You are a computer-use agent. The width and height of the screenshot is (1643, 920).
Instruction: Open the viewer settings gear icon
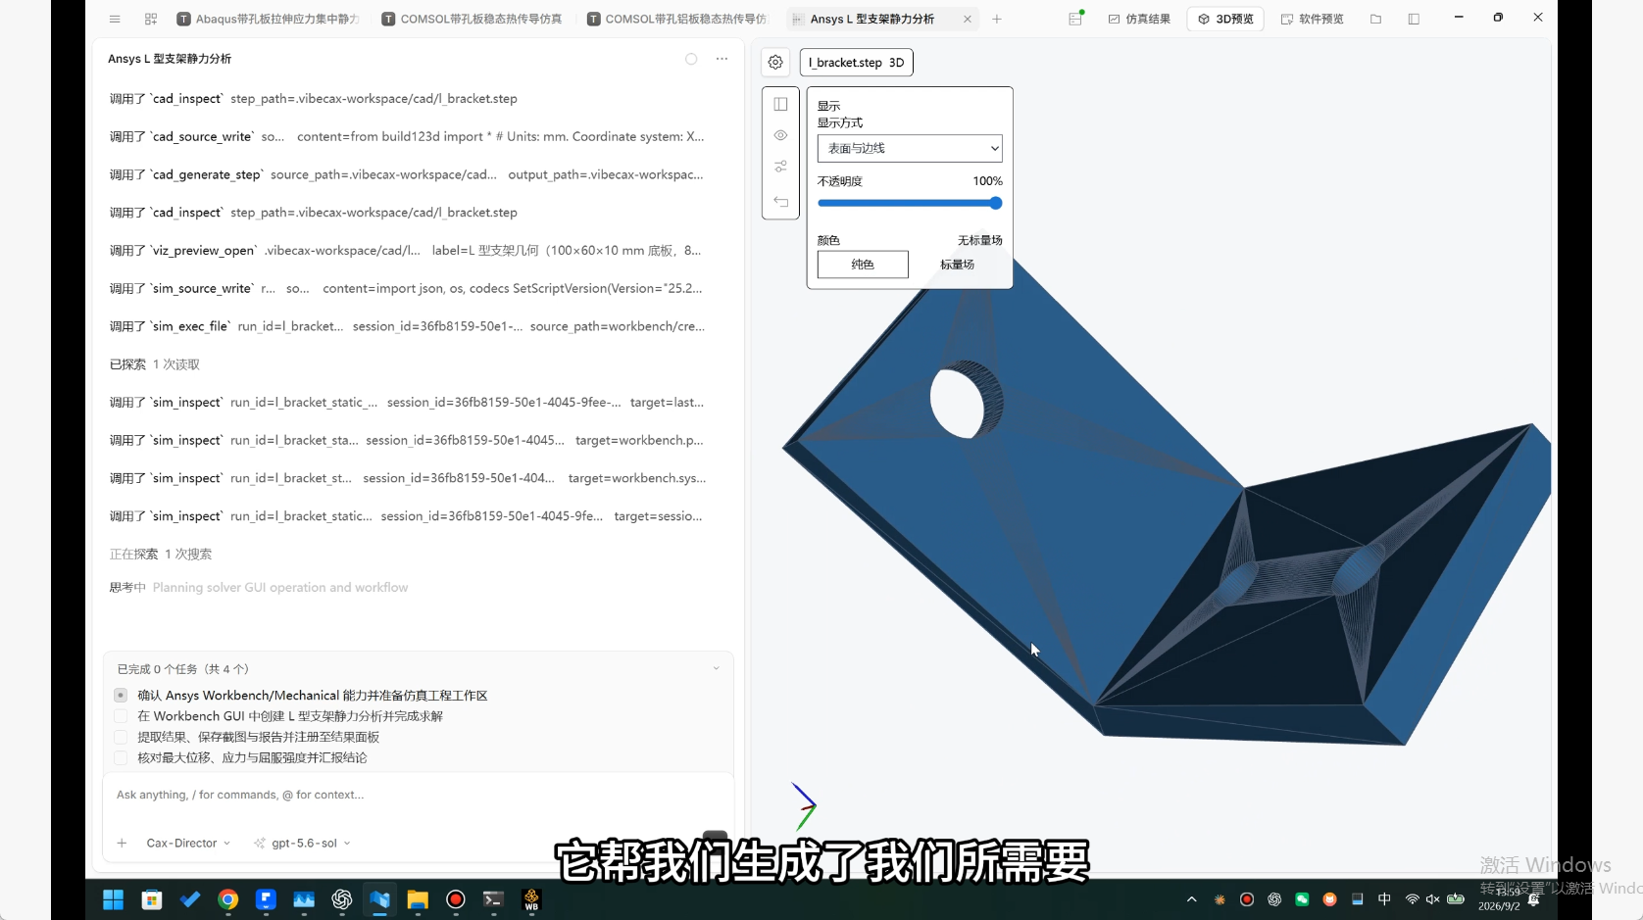click(775, 62)
